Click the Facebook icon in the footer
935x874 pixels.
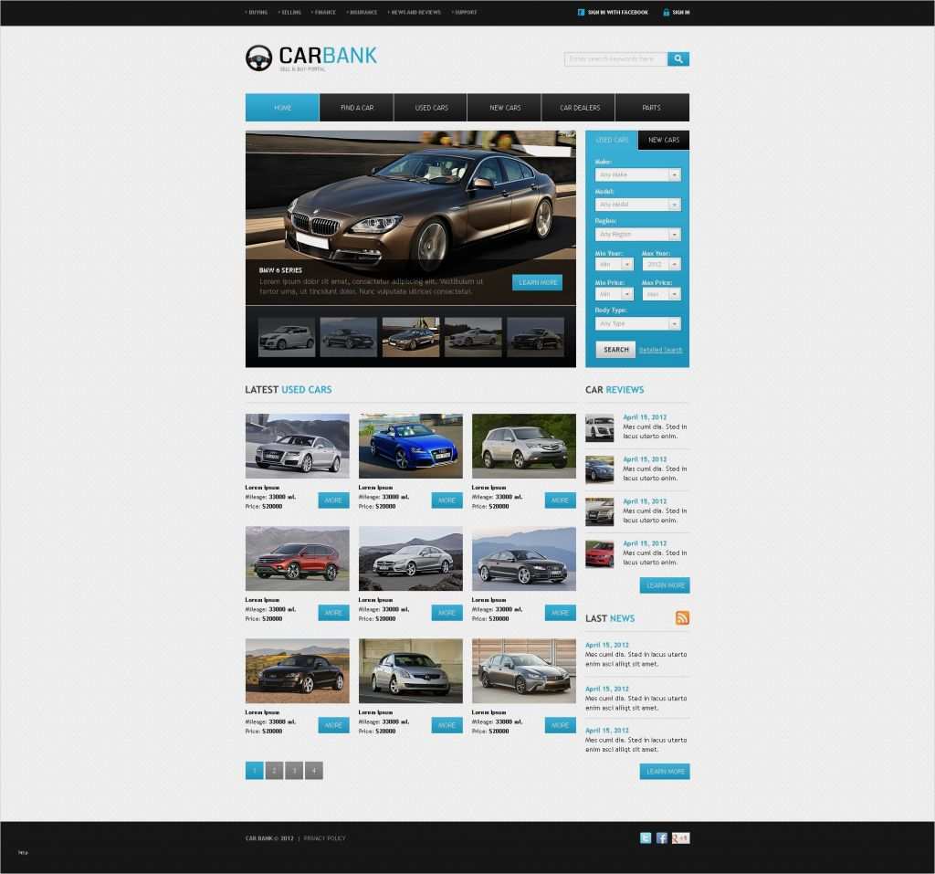click(x=662, y=837)
